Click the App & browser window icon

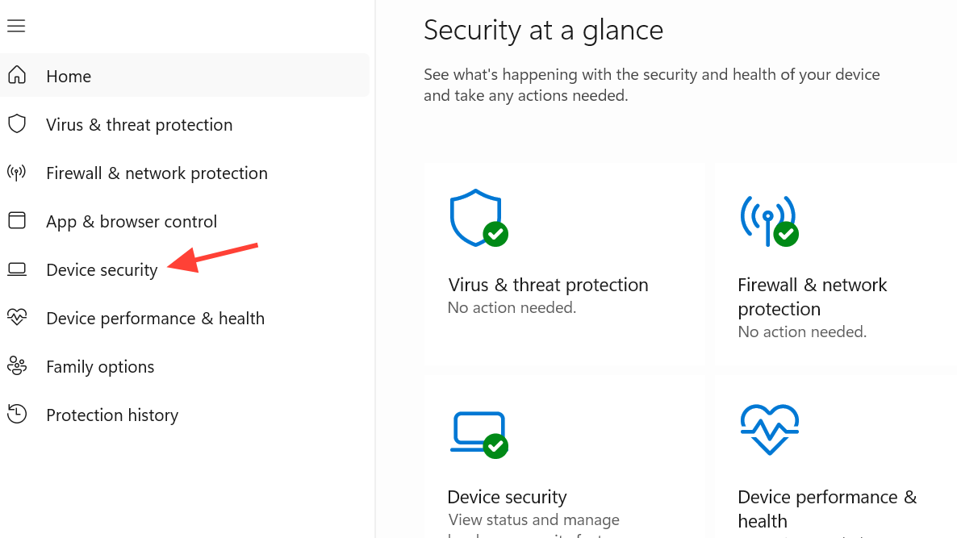click(x=17, y=221)
